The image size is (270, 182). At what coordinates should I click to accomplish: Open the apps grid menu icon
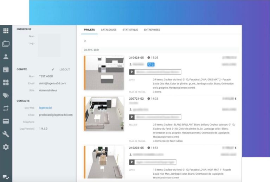click(6, 31)
